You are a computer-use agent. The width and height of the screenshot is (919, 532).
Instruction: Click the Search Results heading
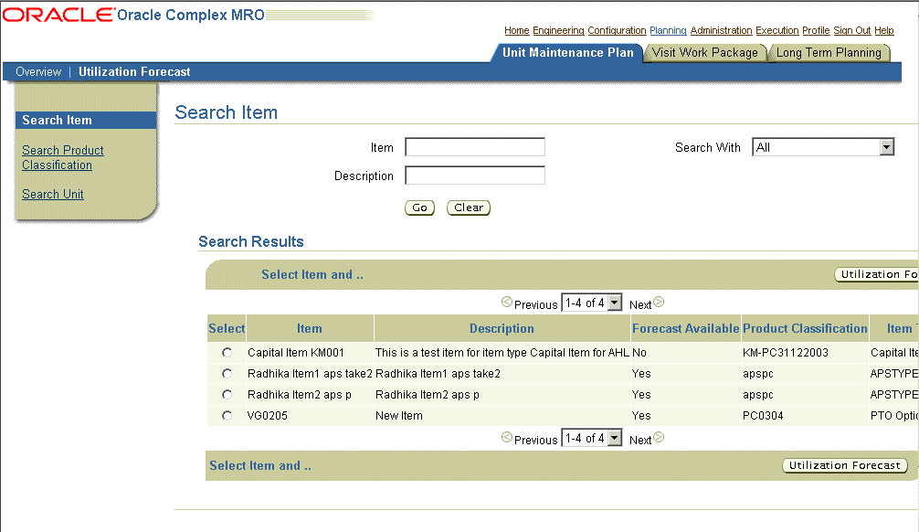[251, 241]
